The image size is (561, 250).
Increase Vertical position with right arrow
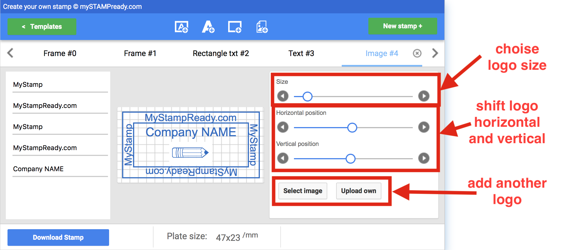[424, 158]
